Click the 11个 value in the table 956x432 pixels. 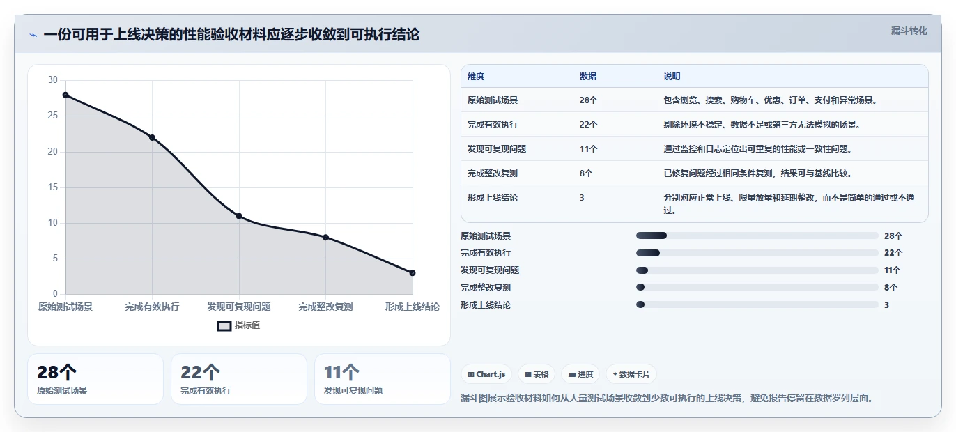tap(589, 149)
